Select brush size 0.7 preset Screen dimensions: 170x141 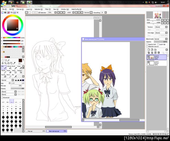[3, 101]
